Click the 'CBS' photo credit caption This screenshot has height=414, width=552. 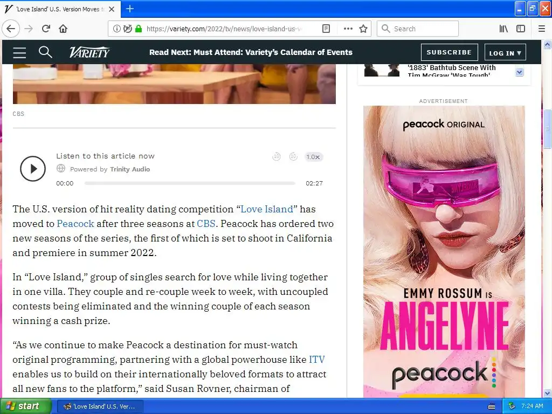pos(18,114)
